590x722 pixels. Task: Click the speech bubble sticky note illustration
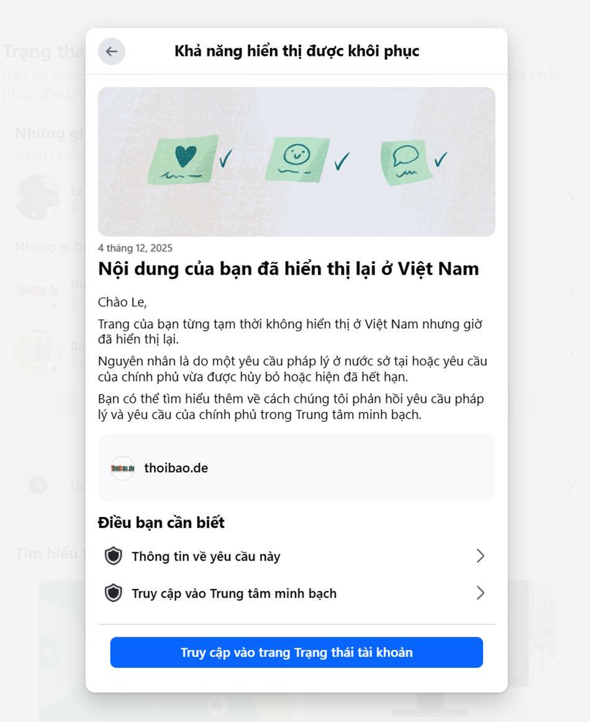click(406, 162)
